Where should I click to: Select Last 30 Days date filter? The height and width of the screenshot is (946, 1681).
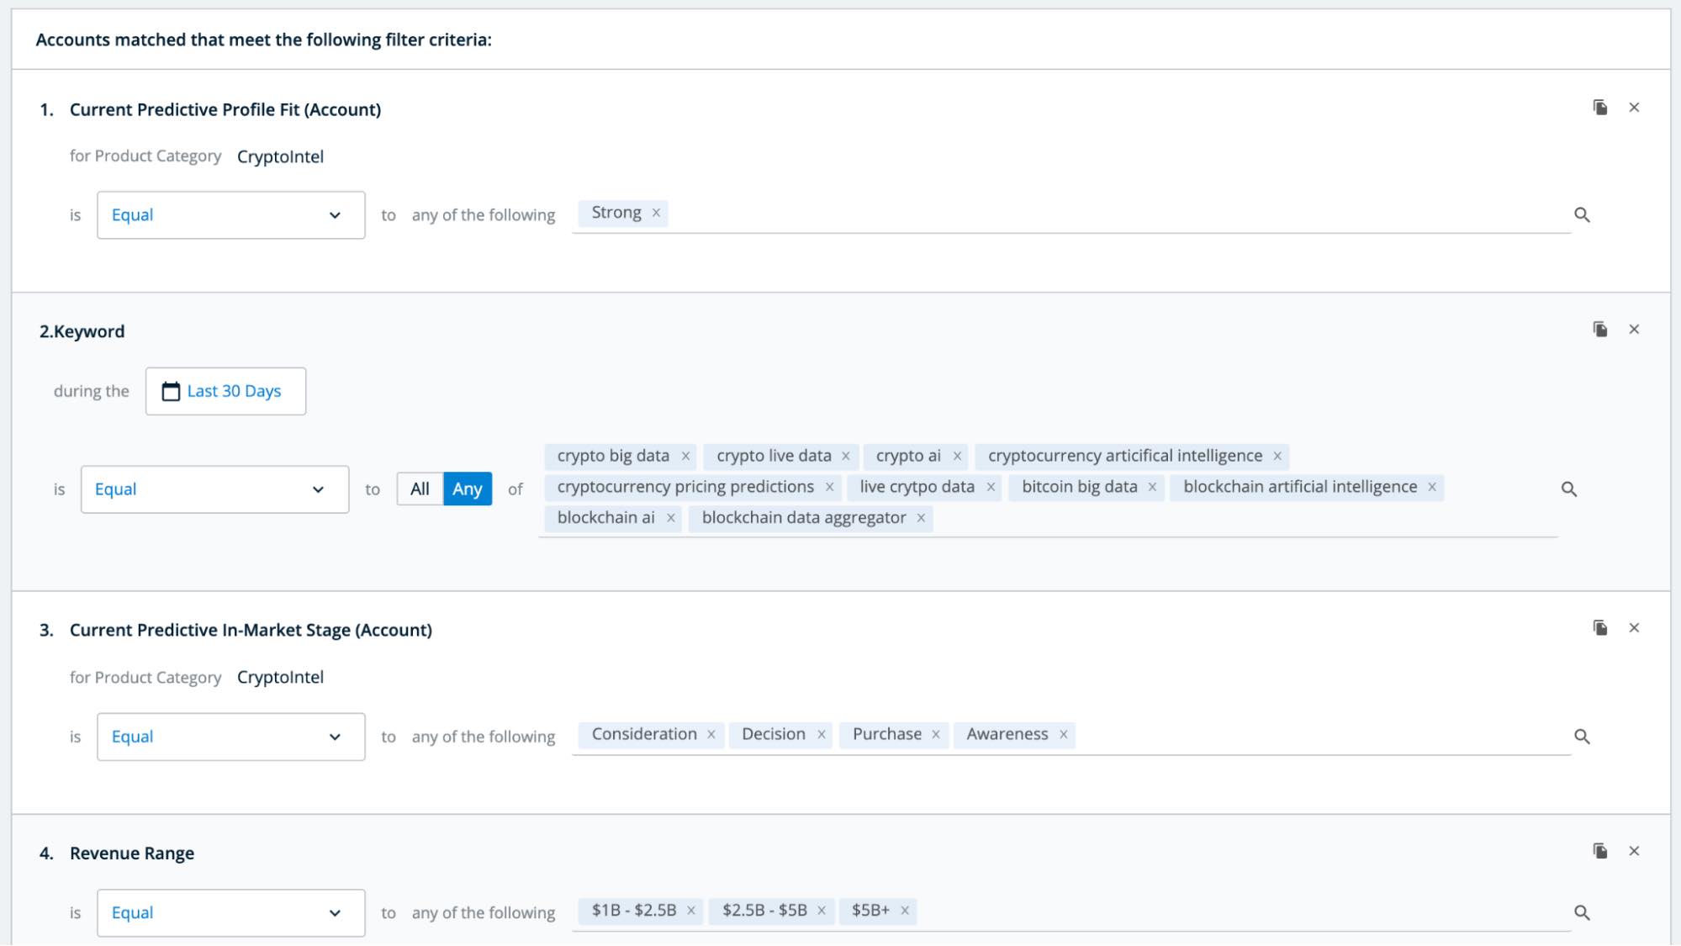click(x=224, y=390)
